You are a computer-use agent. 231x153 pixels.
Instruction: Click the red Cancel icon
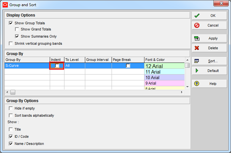pos(197,25)
